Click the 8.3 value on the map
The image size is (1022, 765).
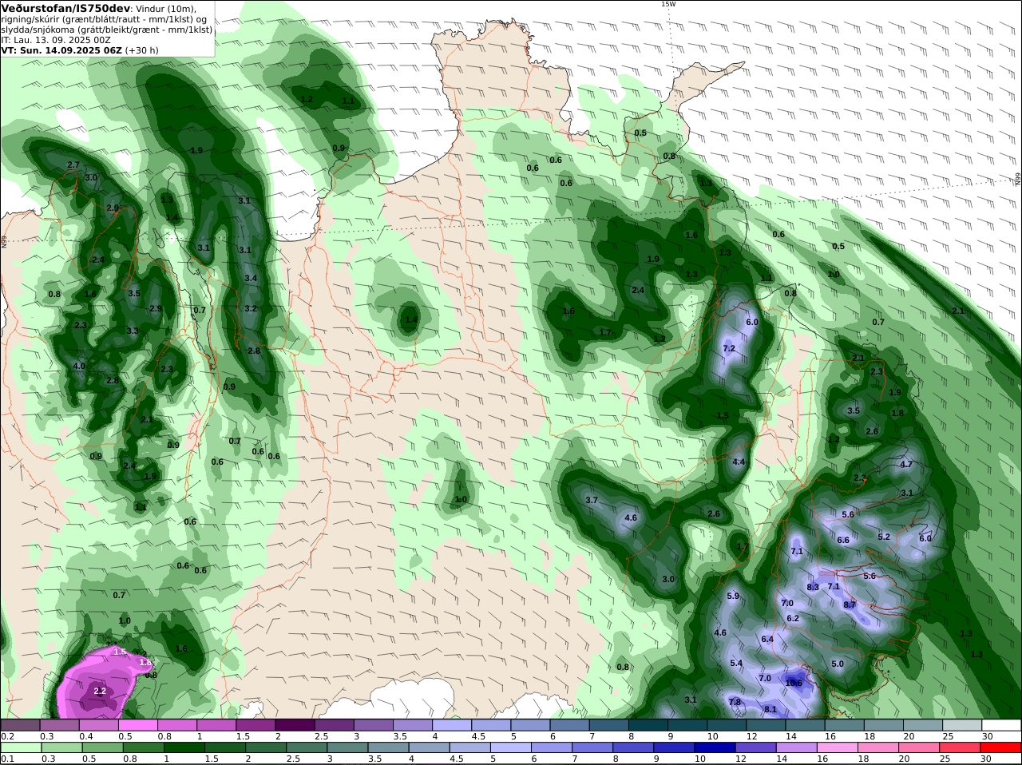coord(813,587)
